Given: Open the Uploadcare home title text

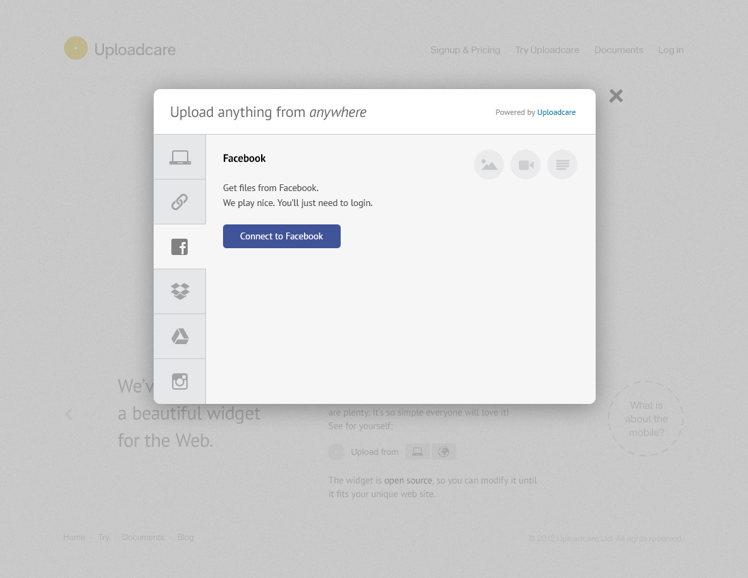Looking at the screenshot, I should point(135,50).
